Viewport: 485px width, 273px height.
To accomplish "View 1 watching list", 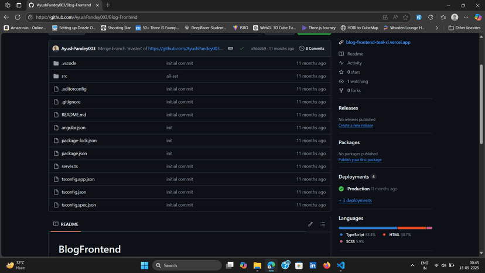I will (357, 81).
